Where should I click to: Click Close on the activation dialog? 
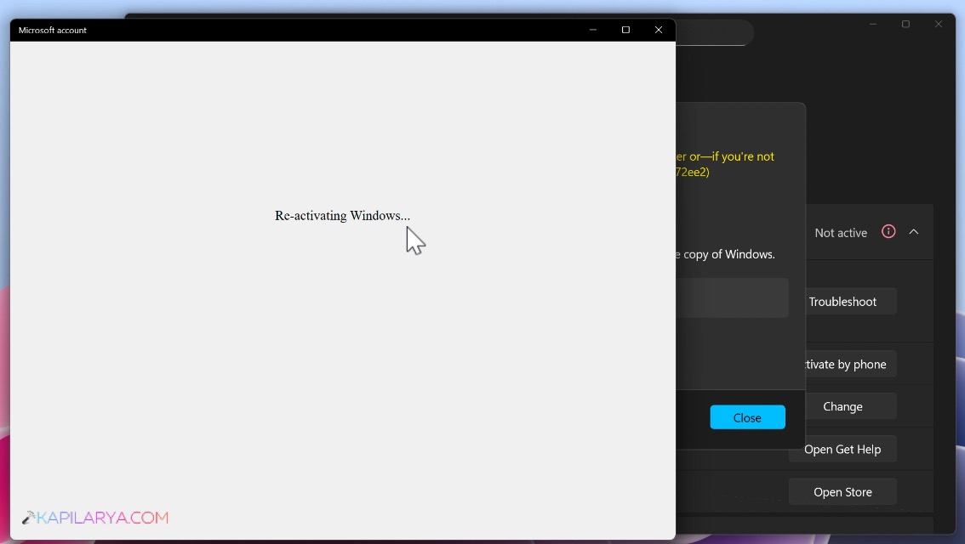(x=747, y=417)
